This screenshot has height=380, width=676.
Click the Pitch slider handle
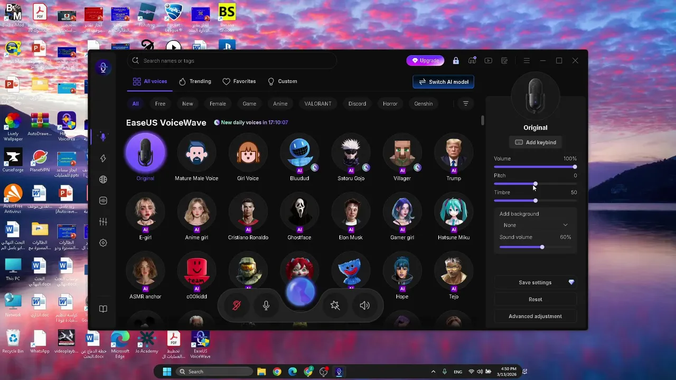(x=536, y=184)
